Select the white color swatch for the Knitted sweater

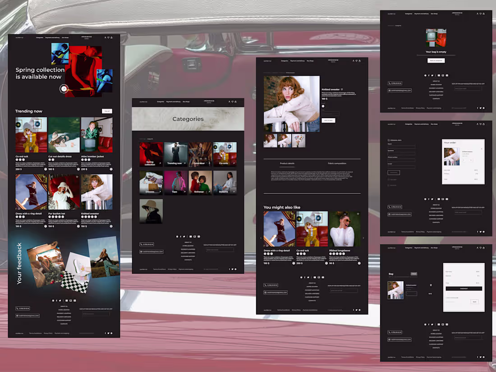[323, 106]
